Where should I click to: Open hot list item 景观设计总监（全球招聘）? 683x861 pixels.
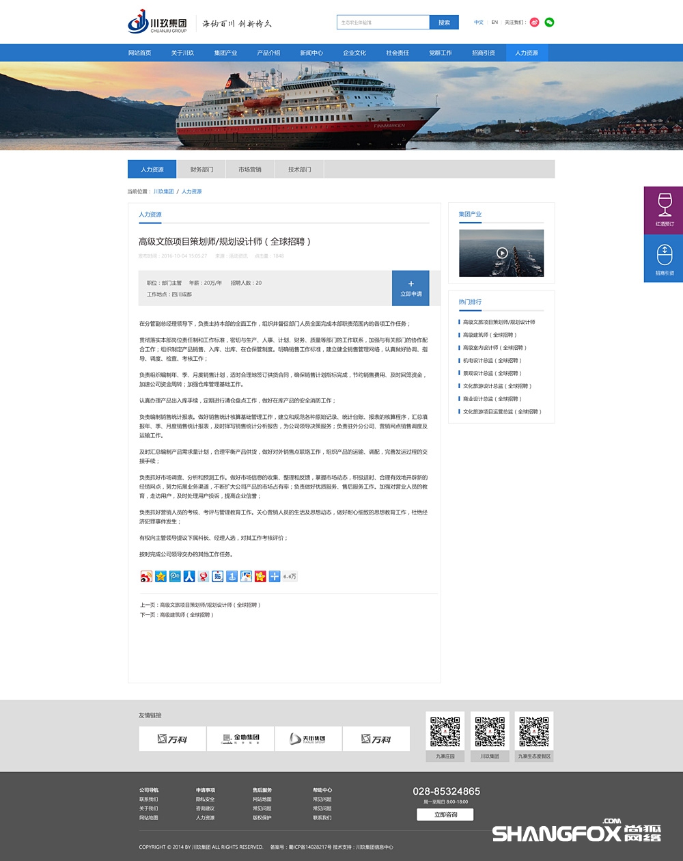(x=492, y=373)
